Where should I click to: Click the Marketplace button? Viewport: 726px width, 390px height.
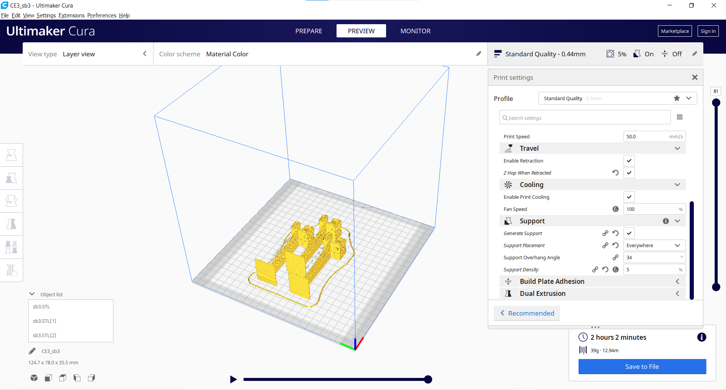tap(675, 31)
